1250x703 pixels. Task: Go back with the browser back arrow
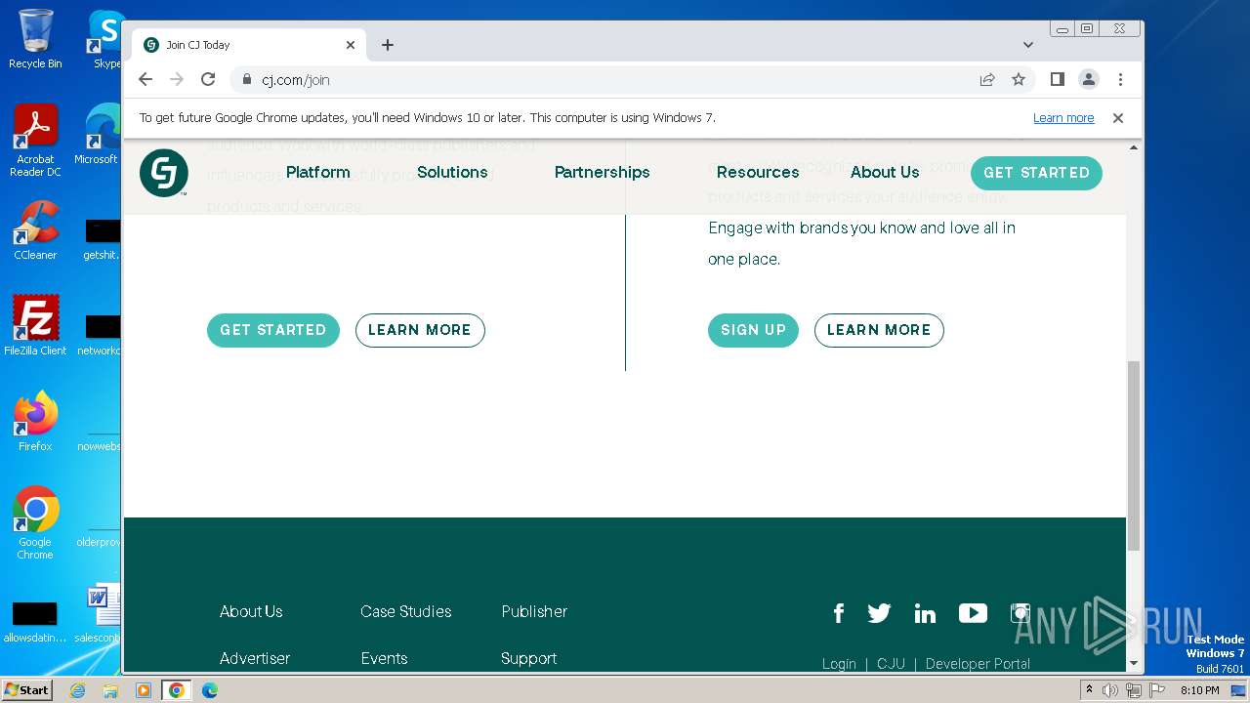146,79
